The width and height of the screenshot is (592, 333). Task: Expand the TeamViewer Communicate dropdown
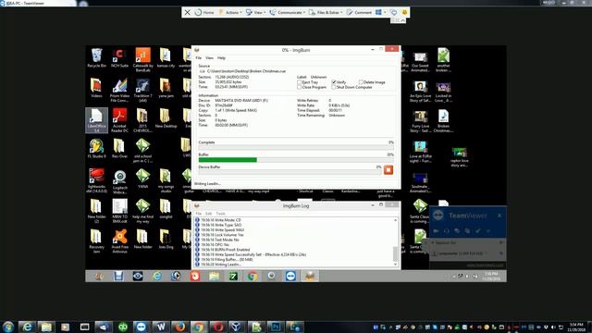[288, 12]
